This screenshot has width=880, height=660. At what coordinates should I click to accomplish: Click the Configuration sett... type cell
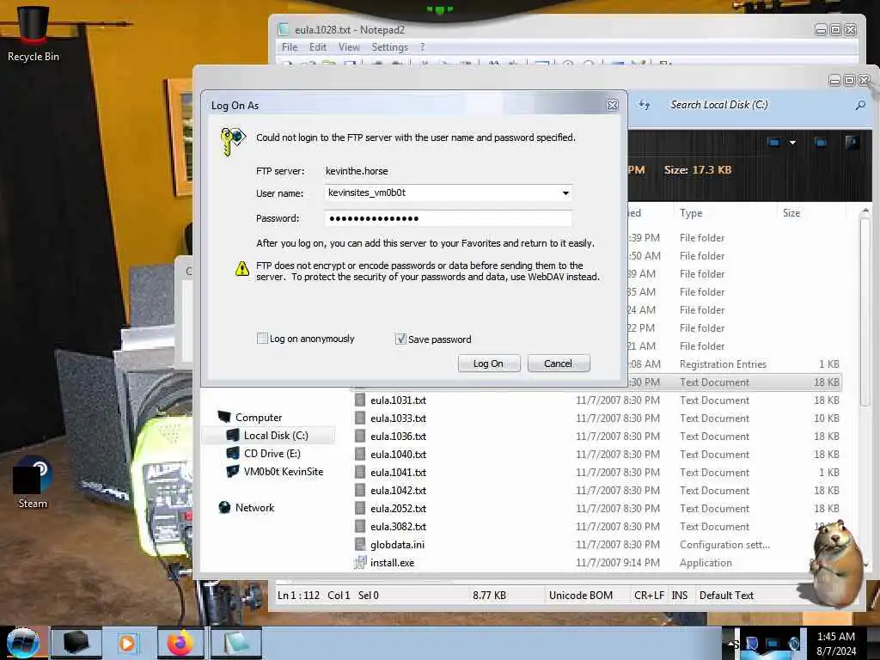pos(724,545)
